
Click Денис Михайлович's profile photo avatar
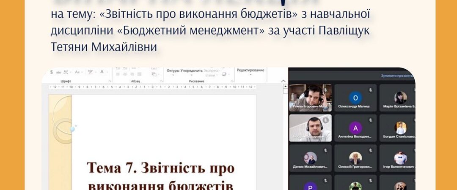310,158
